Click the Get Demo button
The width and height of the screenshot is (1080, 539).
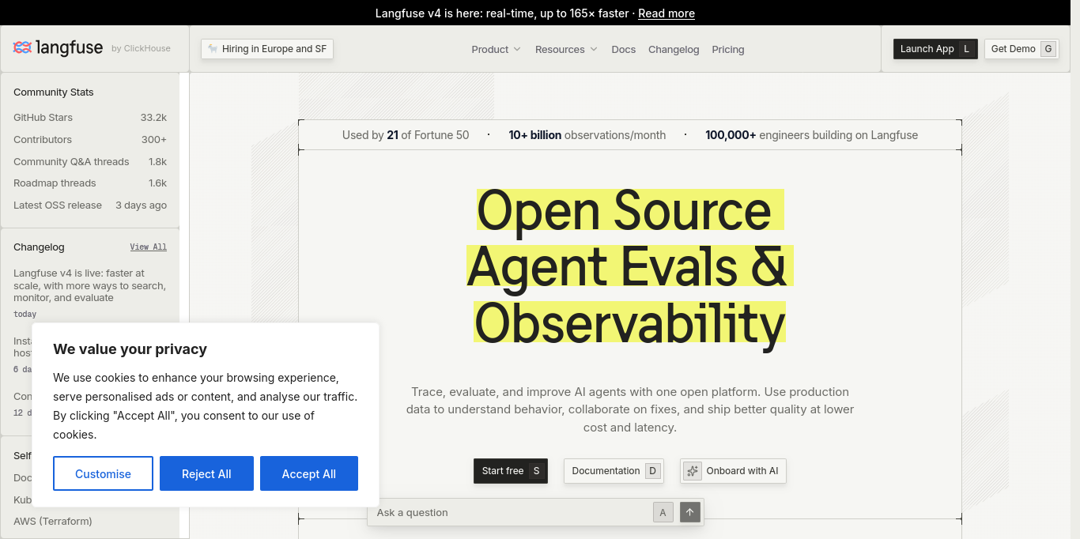(1021, 49)
